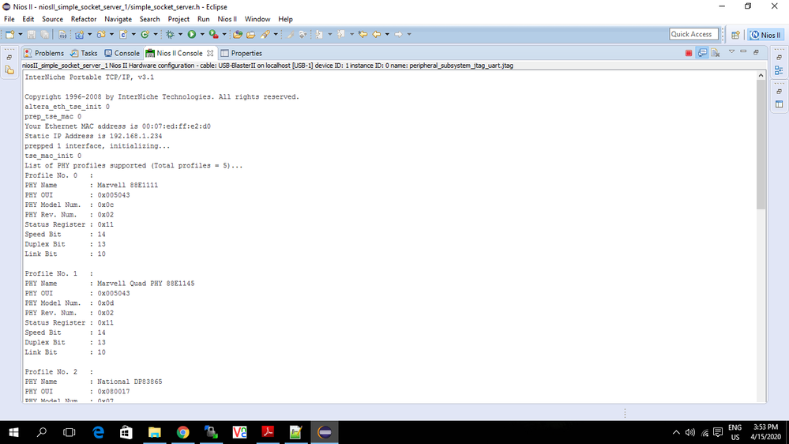Expand the Debug dropdown arrow
This screenshot has height=444, width=789.
coord(180,34)
